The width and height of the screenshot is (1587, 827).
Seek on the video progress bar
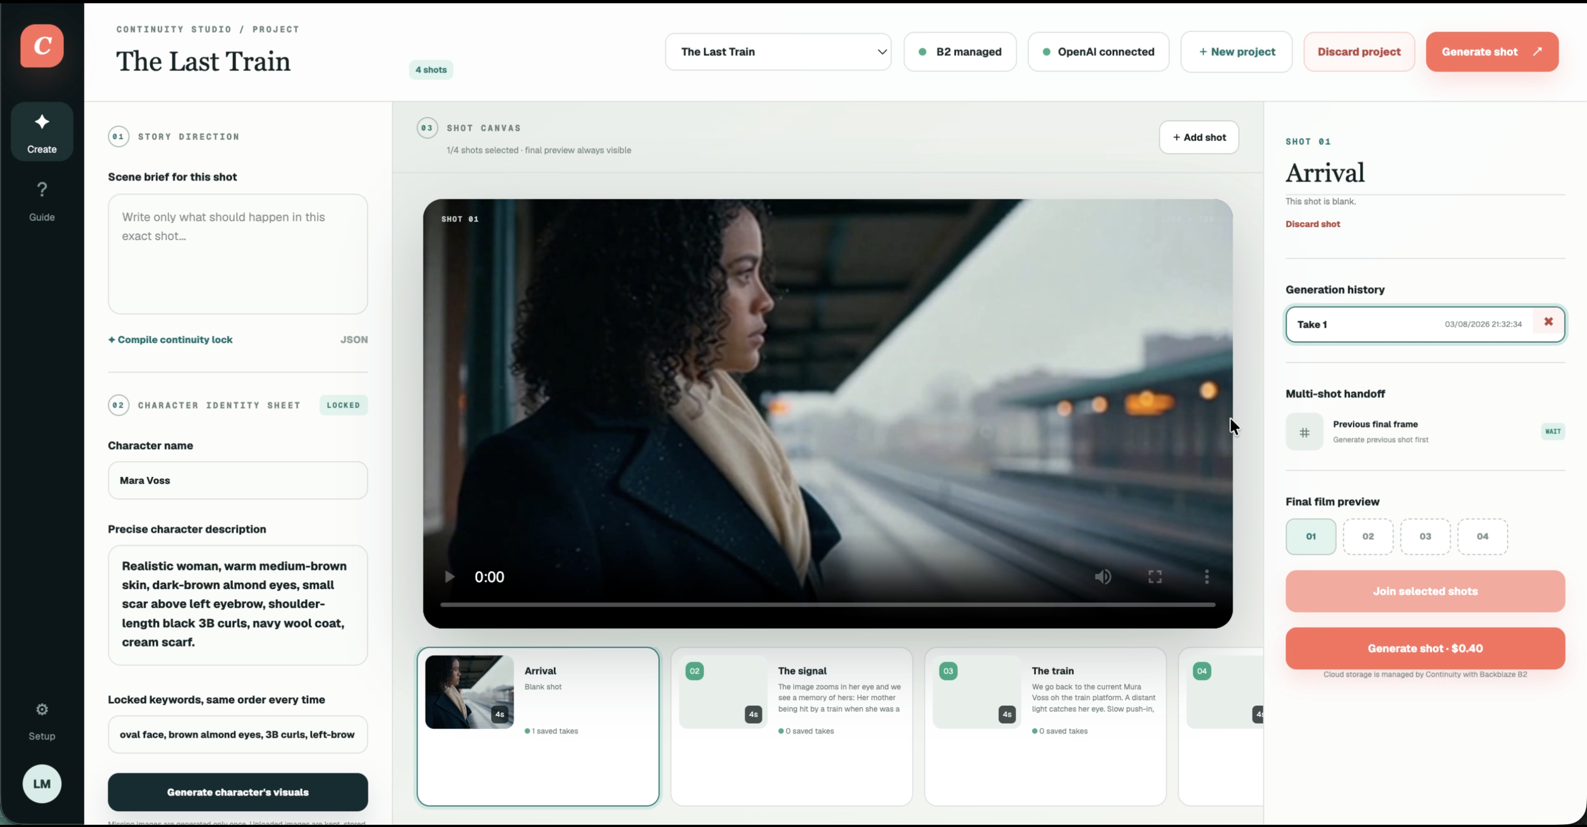coord(828,605)
